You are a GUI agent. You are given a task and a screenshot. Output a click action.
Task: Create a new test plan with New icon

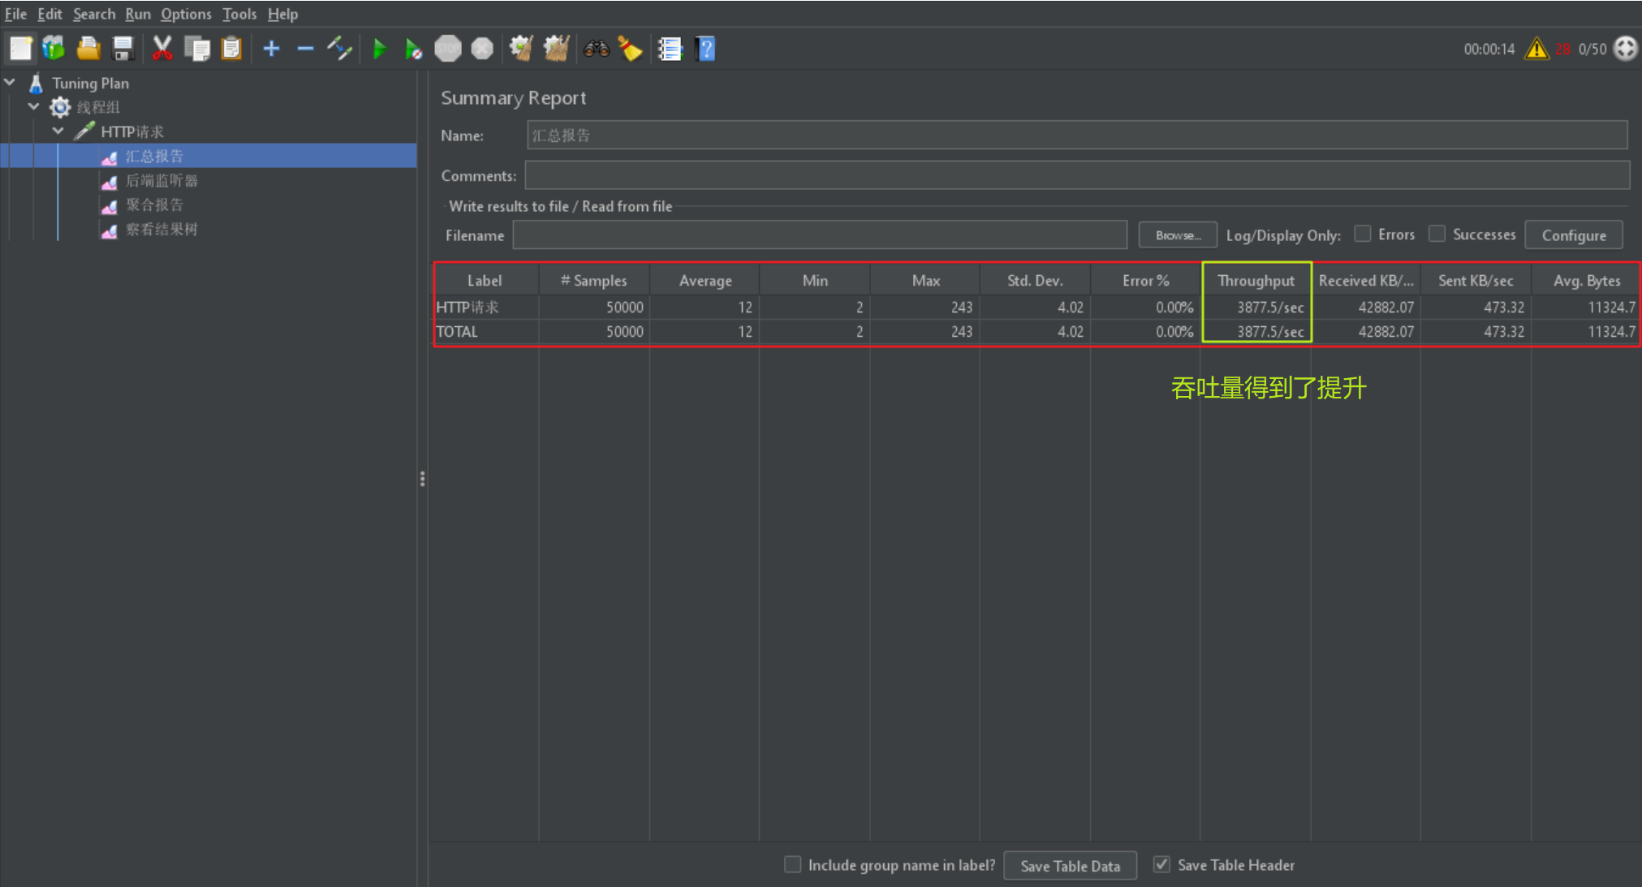(21, 49)
